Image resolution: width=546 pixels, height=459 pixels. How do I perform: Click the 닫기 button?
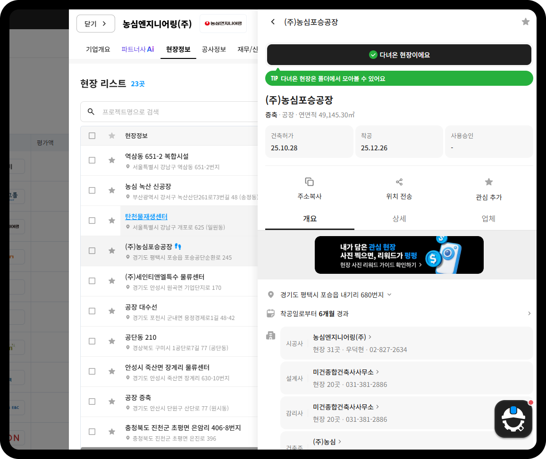96,24
